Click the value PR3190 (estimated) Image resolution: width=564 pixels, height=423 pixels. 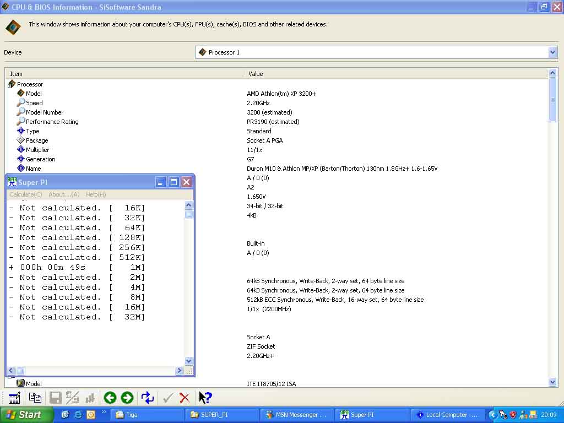(273, 122)
